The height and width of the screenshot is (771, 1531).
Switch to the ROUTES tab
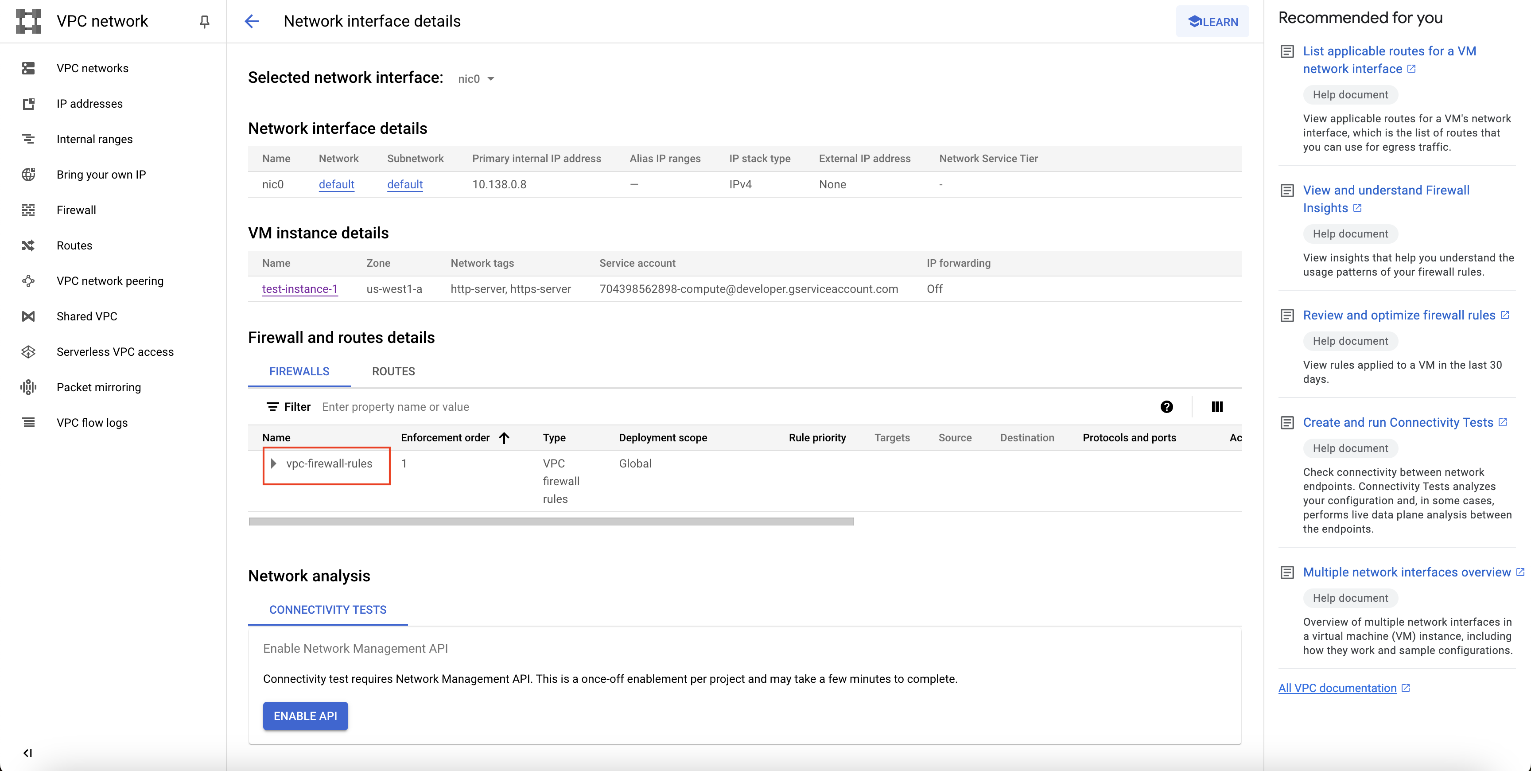(x=393, y=371)
